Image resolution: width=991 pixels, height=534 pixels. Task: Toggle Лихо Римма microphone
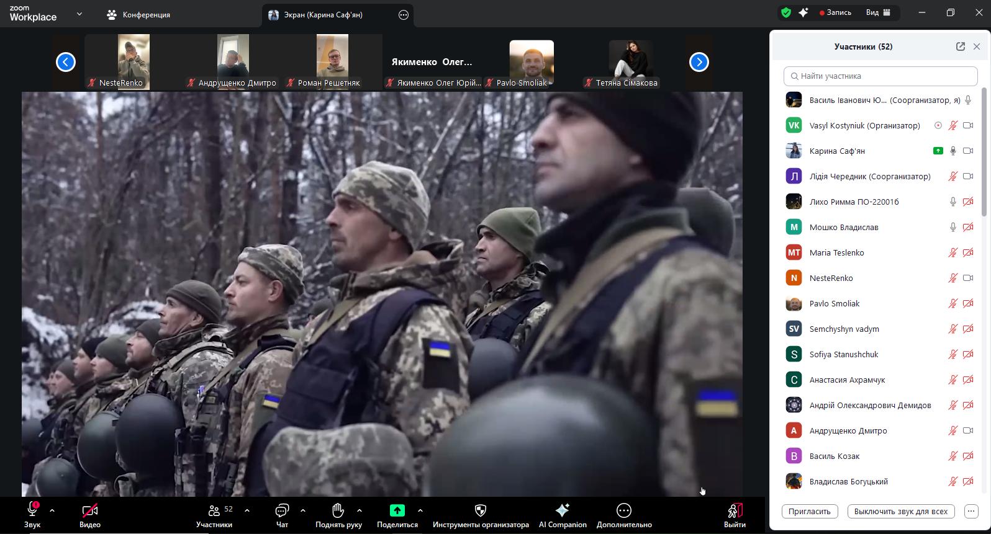tap(953, 202)
